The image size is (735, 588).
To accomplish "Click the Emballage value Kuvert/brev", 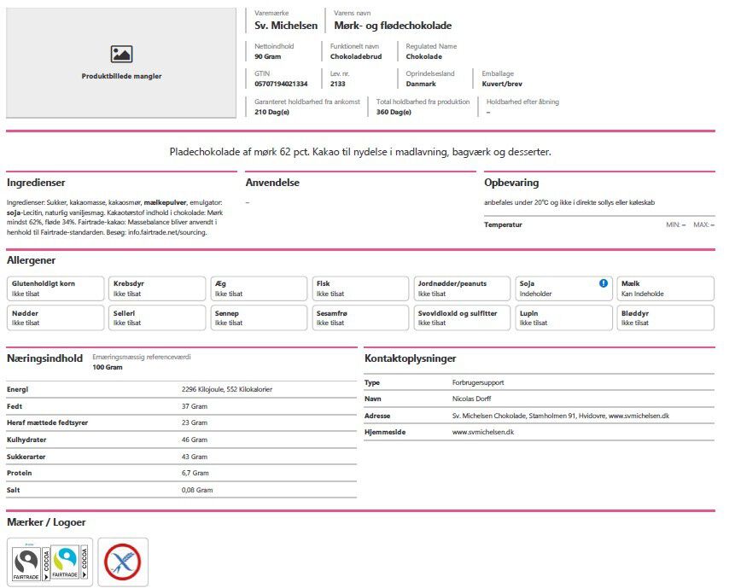I will (x=502, y=84).
